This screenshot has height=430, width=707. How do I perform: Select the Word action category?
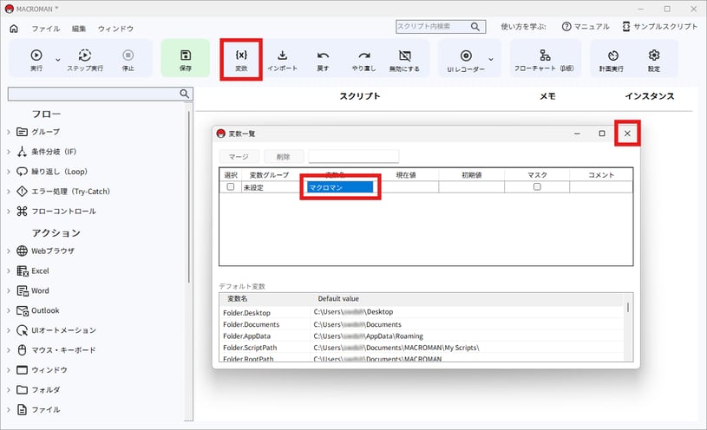[40, 290]
